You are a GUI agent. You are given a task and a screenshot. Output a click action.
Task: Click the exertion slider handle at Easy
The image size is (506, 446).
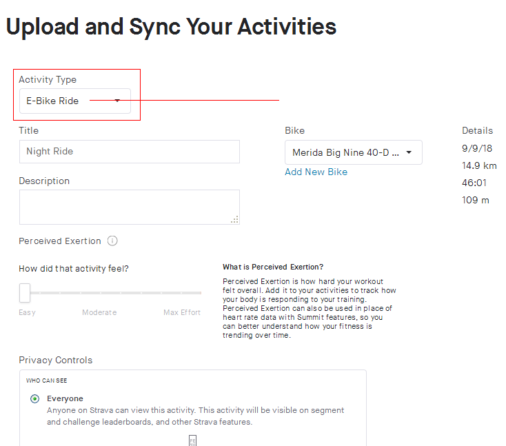pos(25,293)
